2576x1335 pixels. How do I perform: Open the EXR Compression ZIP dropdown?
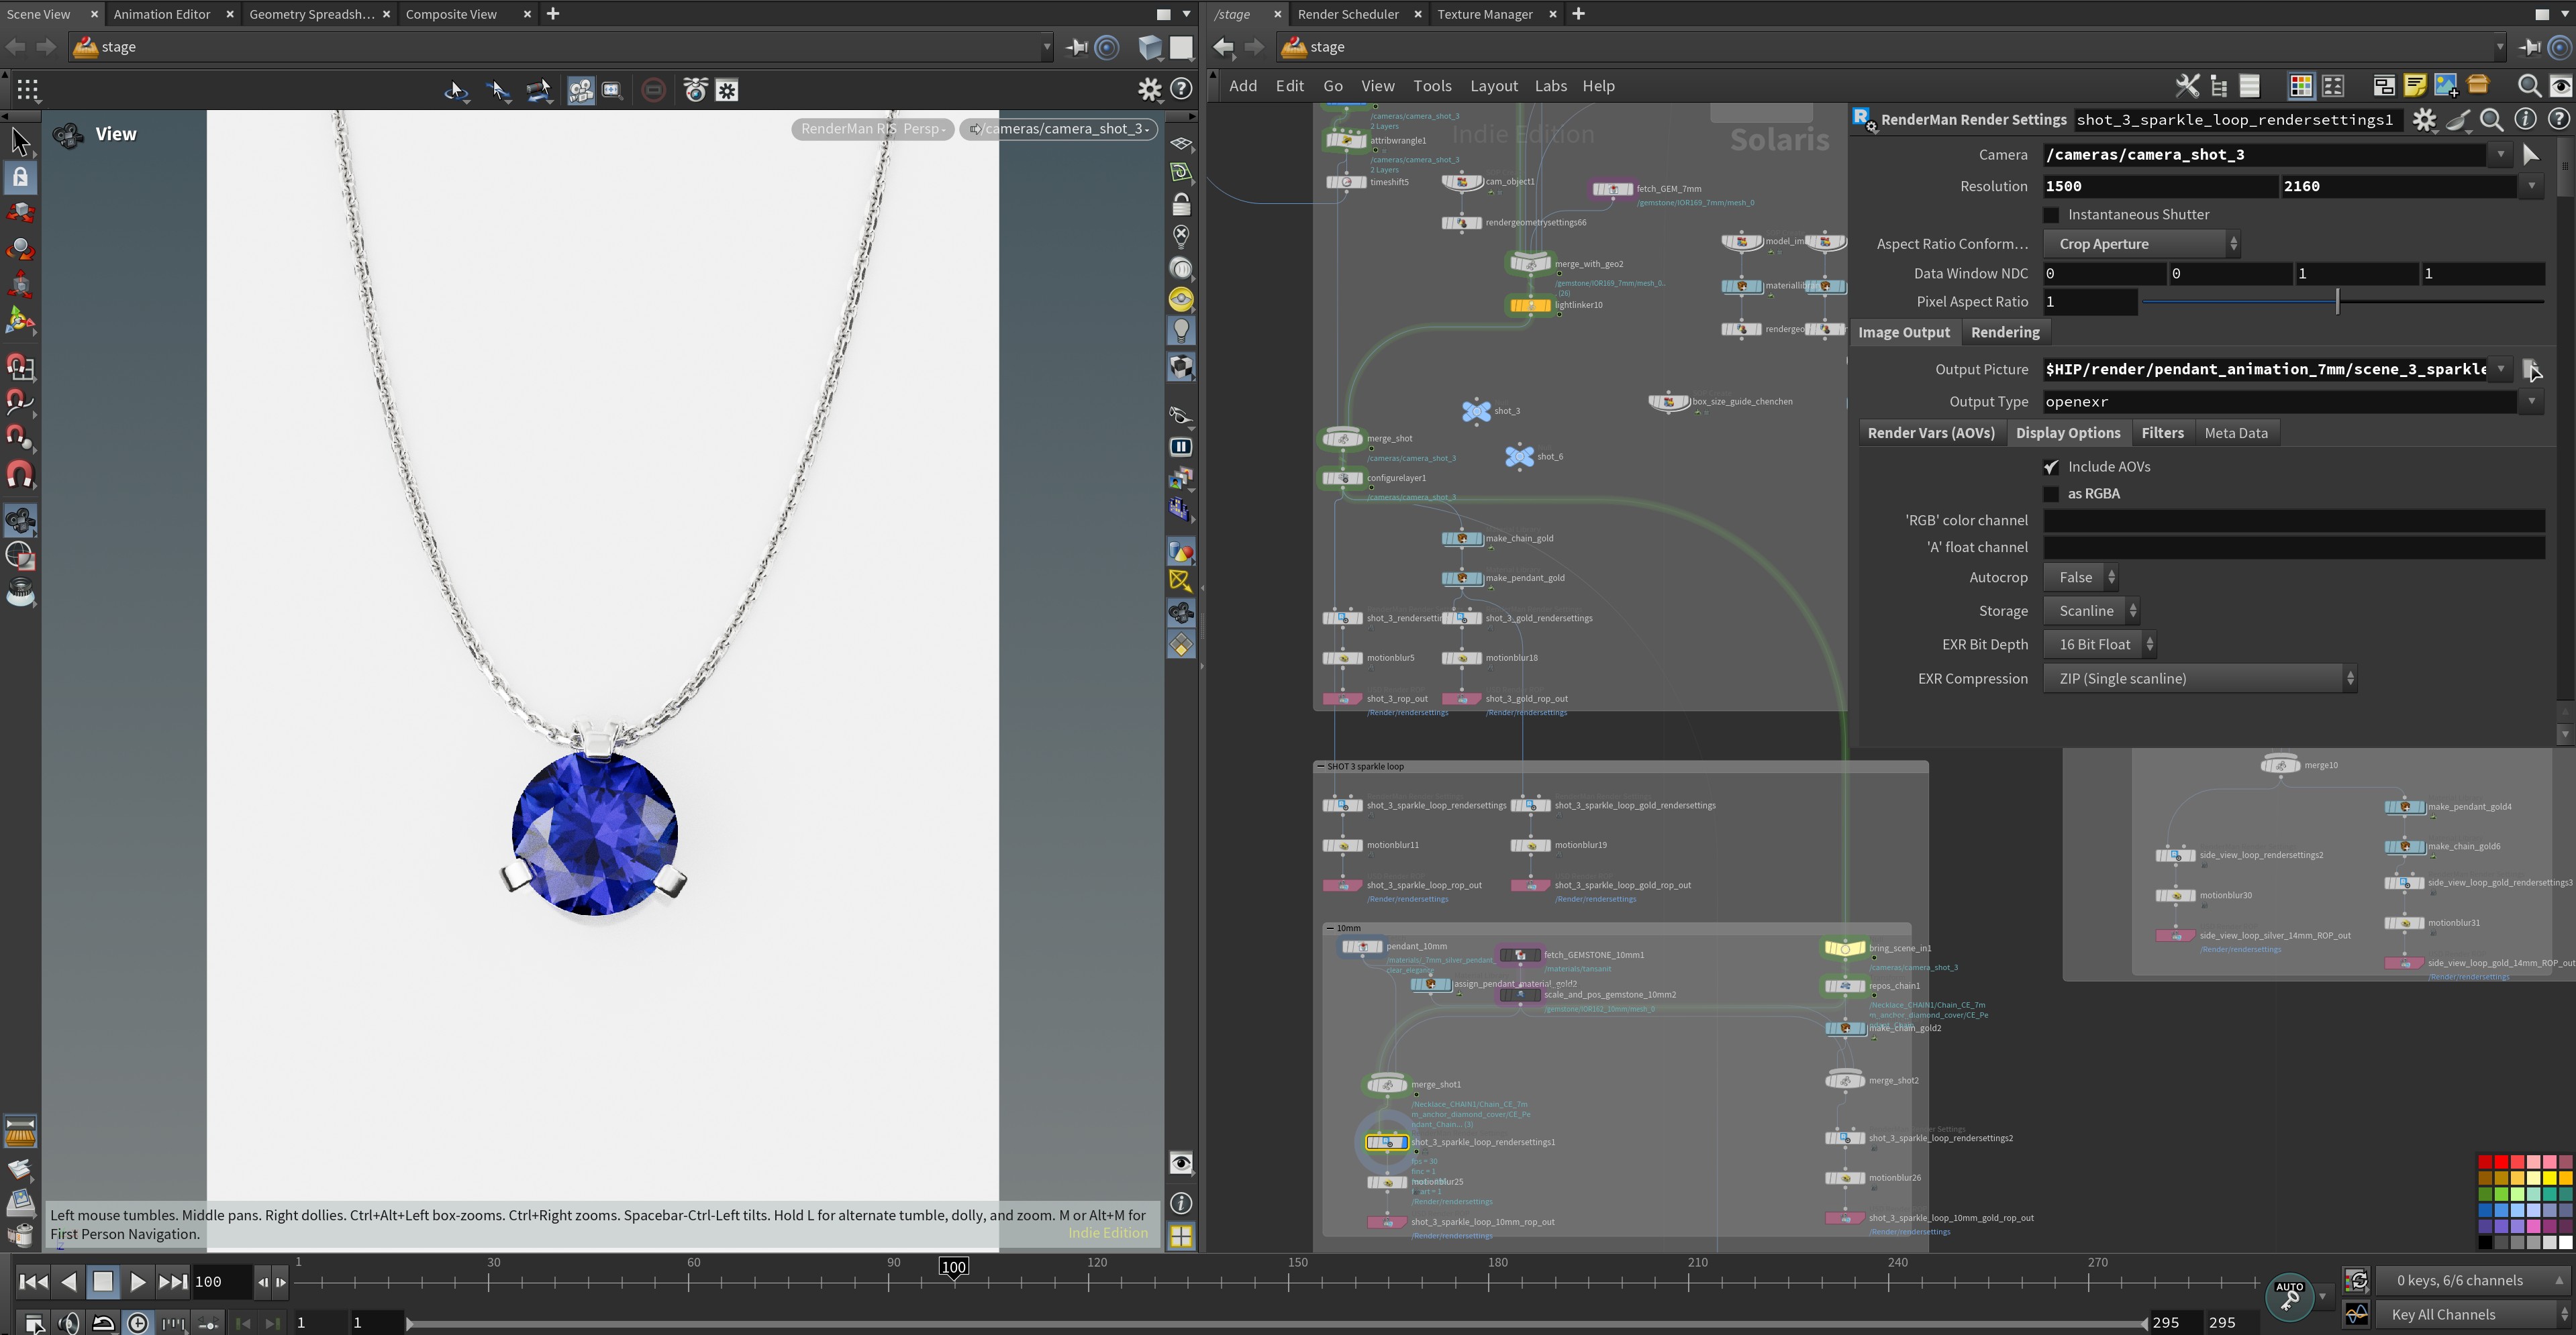[x=2200, y=678]
